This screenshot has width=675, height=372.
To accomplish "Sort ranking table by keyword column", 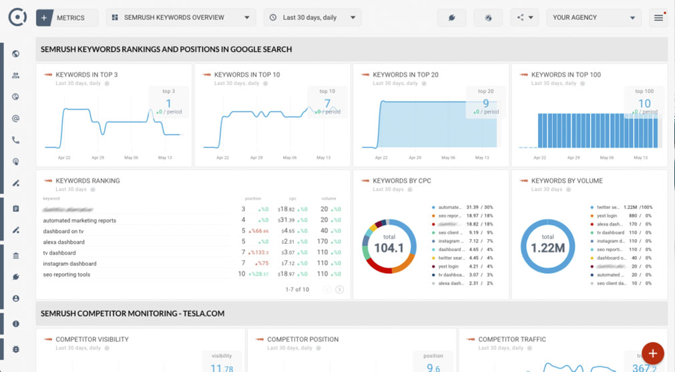I will [51, 198].
